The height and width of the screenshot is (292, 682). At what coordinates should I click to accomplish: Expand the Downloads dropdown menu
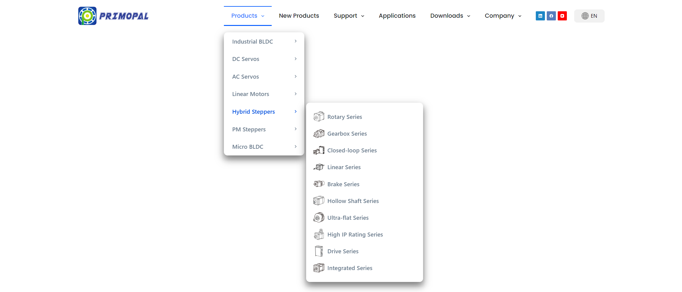450,16
